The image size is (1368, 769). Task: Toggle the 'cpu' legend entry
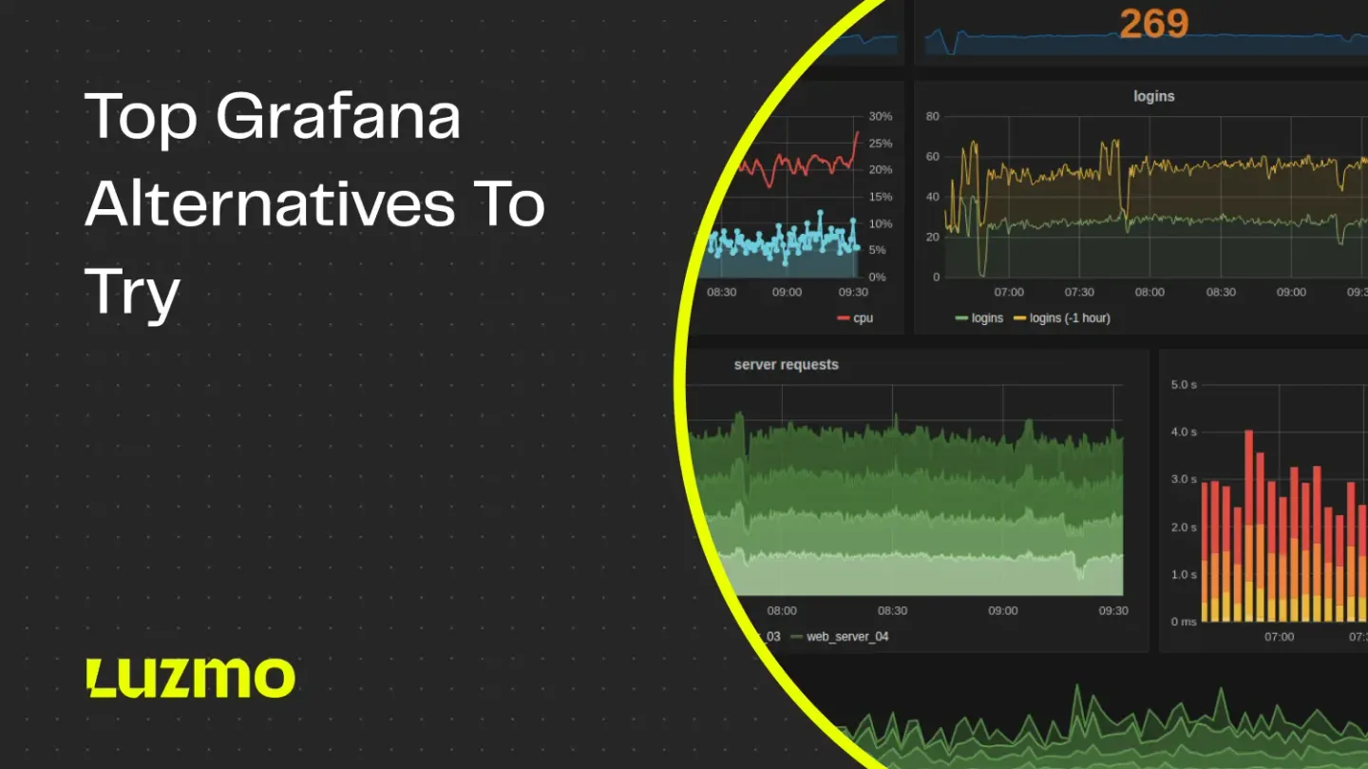[x=854, y=317]
